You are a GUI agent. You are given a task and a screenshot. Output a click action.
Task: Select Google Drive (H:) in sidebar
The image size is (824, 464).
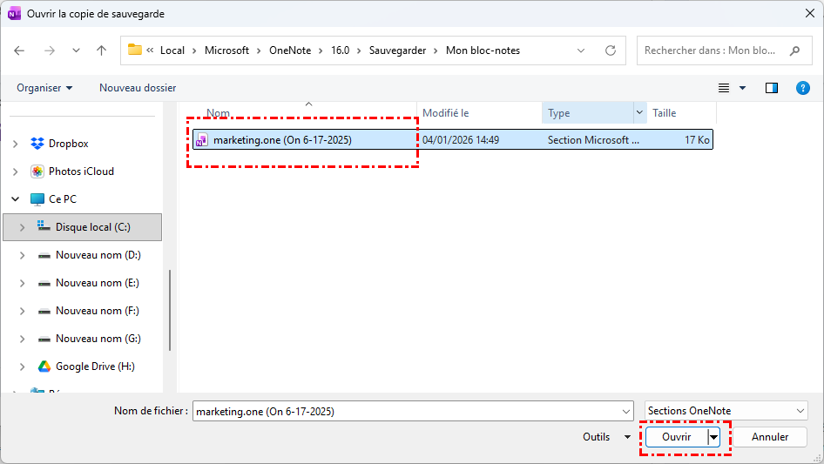click(x=94, y=366)
